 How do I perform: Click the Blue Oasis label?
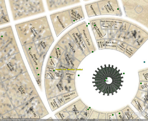click(44, 45)
